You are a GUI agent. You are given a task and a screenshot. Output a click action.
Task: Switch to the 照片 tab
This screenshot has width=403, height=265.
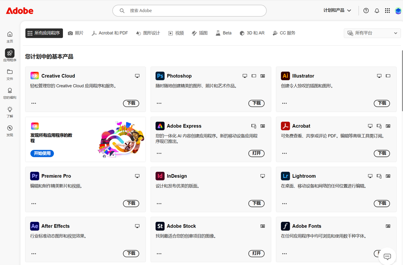76,33
